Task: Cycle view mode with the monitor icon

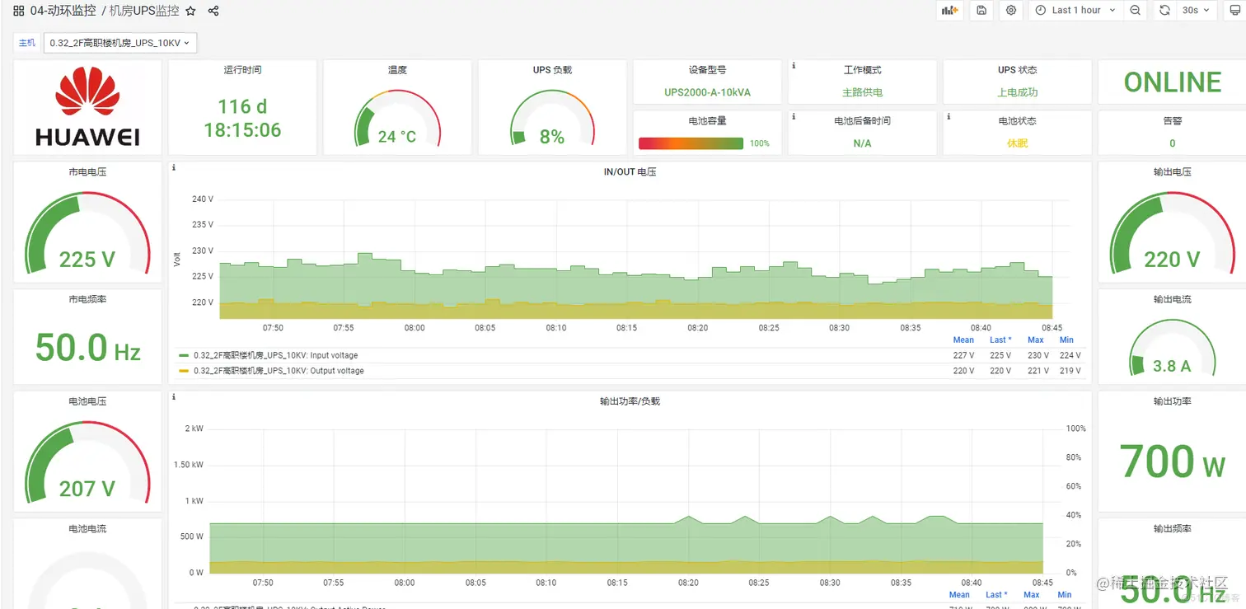Action: pos(1234,10)
